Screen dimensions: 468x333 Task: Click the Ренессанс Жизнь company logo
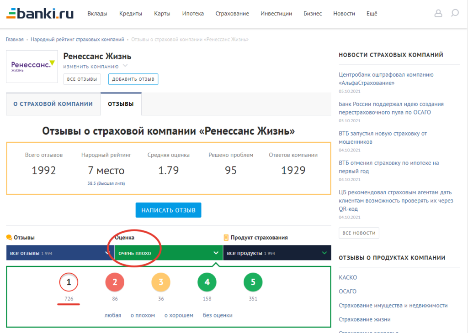click(x=32, y=67)
